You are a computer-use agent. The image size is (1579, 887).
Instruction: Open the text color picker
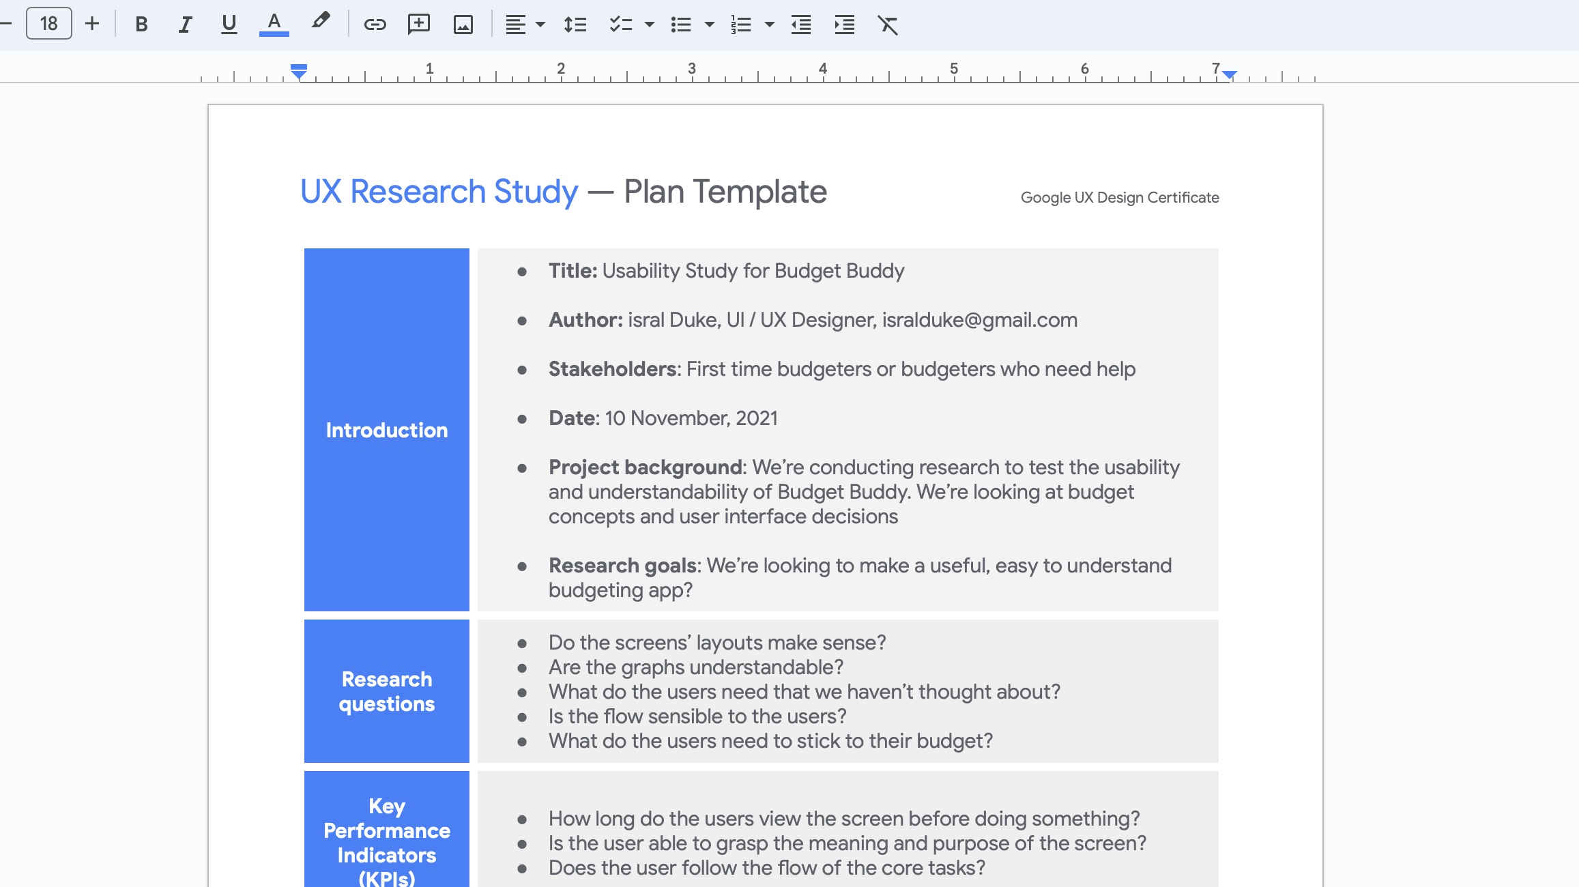pos(274,25)
